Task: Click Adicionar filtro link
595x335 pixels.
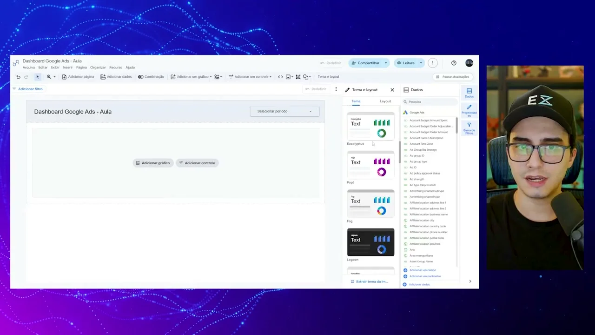Action: click(x=27, y=89)
